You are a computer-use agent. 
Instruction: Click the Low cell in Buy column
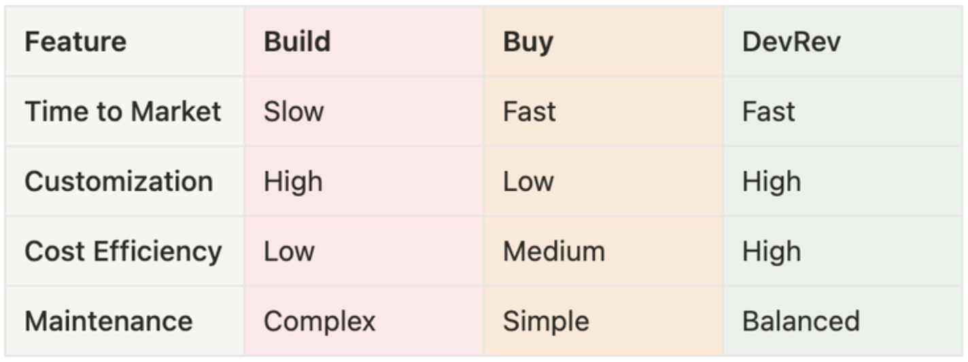pos(528,182)
